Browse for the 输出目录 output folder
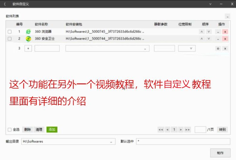 coord(111,141)
